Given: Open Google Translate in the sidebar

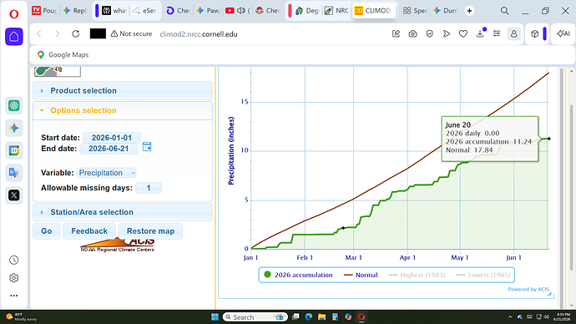Looking at the screenshot, I should coord(14,173).
